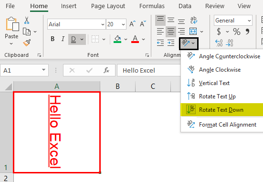Click Merge and Center icon

pyautogui.click(x=193, y=32)
